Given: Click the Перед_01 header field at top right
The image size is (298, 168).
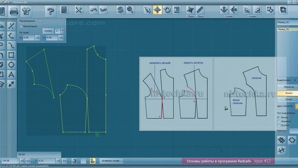Looking at the screenshot, I should 287,22.
